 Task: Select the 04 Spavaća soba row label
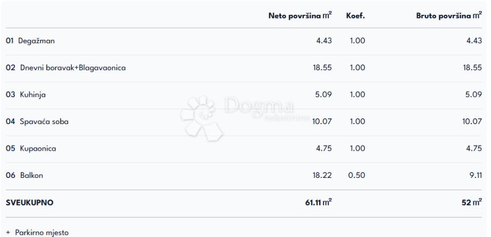point(37,121)
